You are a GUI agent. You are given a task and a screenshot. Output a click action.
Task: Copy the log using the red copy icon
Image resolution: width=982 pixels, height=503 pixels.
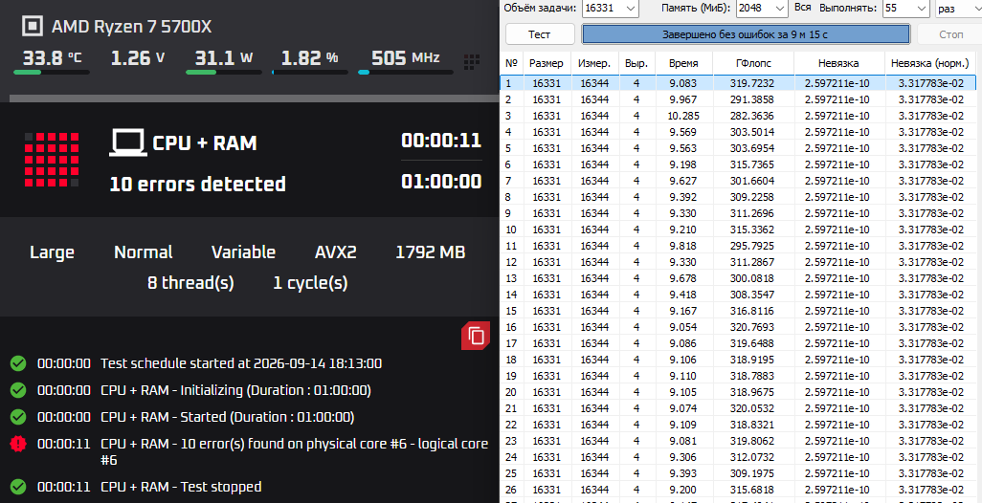[x=476, y=336]
